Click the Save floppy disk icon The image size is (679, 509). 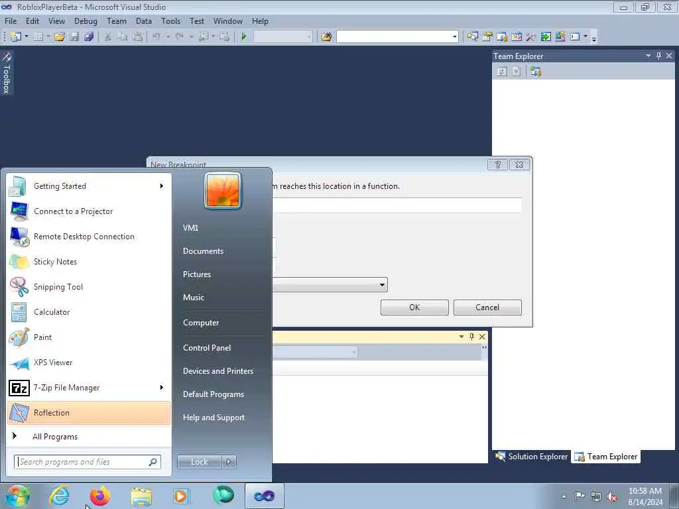tap(74, 37)
